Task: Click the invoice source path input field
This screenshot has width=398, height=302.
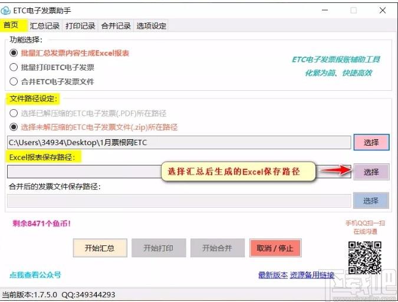Action: 179,143
